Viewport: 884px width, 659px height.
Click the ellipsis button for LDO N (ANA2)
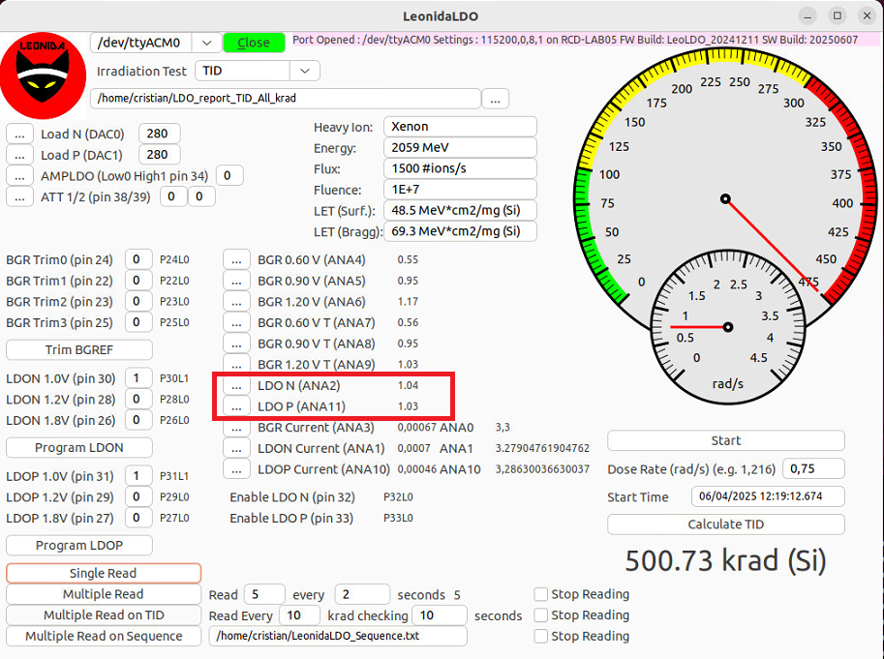pyautogui.click(x=236, y=386)
